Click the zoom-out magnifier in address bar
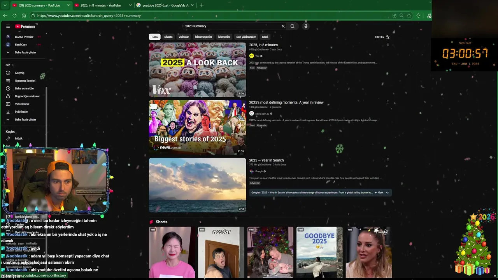This screenshot has width=498, height=280. 402,16
